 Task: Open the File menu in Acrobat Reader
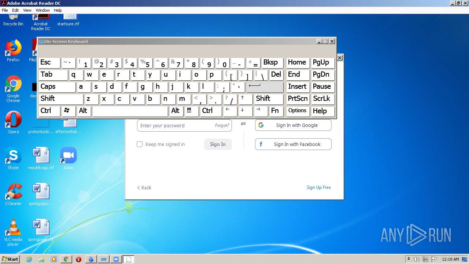coord(5,10)
